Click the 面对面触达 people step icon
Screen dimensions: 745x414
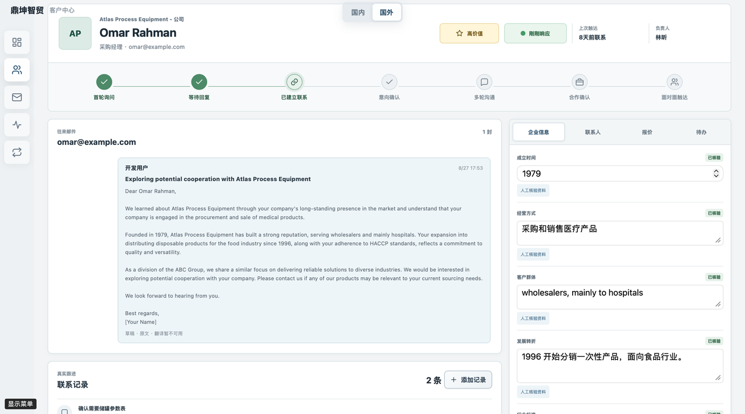675,82
